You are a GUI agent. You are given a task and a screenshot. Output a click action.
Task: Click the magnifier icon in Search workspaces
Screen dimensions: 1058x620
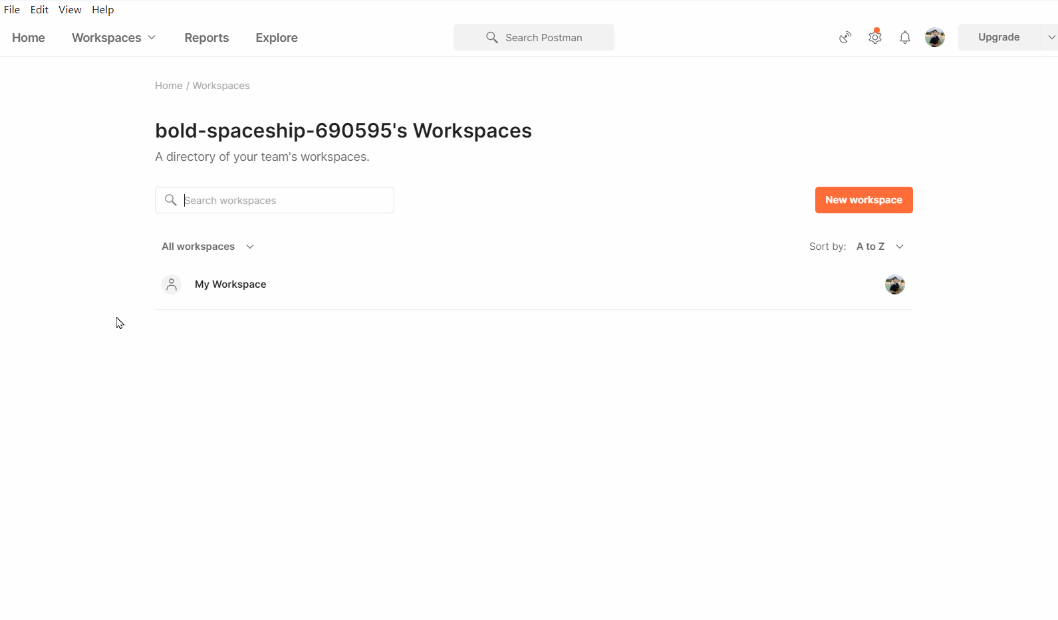(171, 200)
